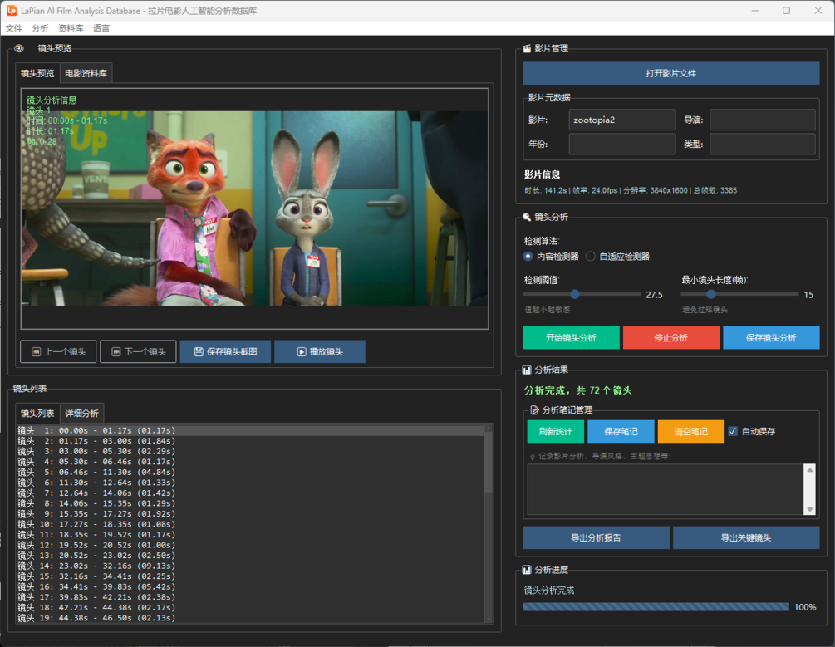Click the chart icon beside 分析进度
This screenshot has width=835, height=647.
tap(527, 570)
